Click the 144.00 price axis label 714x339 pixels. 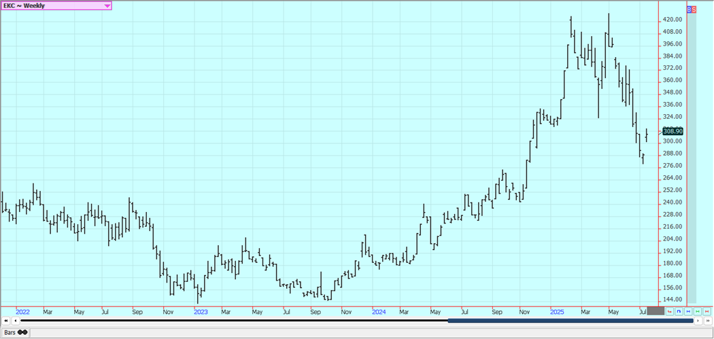click(x=673, y=300)
